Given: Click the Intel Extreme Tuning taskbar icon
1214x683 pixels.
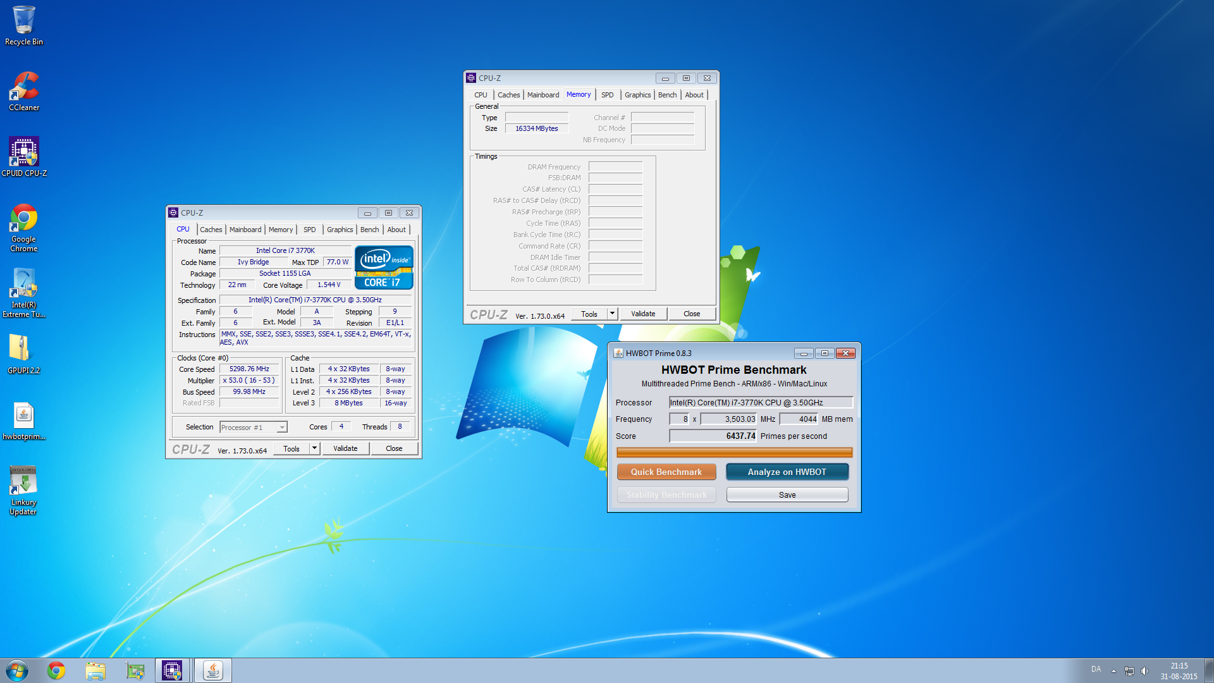Looking at the screenshot, I should coord(135,670).
